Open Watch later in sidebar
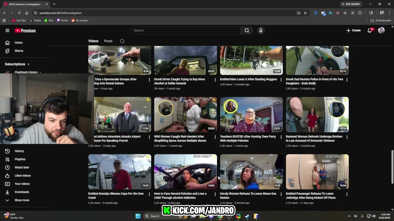The image size is (394, 221). pyautogui.click(x=22, y=167)
